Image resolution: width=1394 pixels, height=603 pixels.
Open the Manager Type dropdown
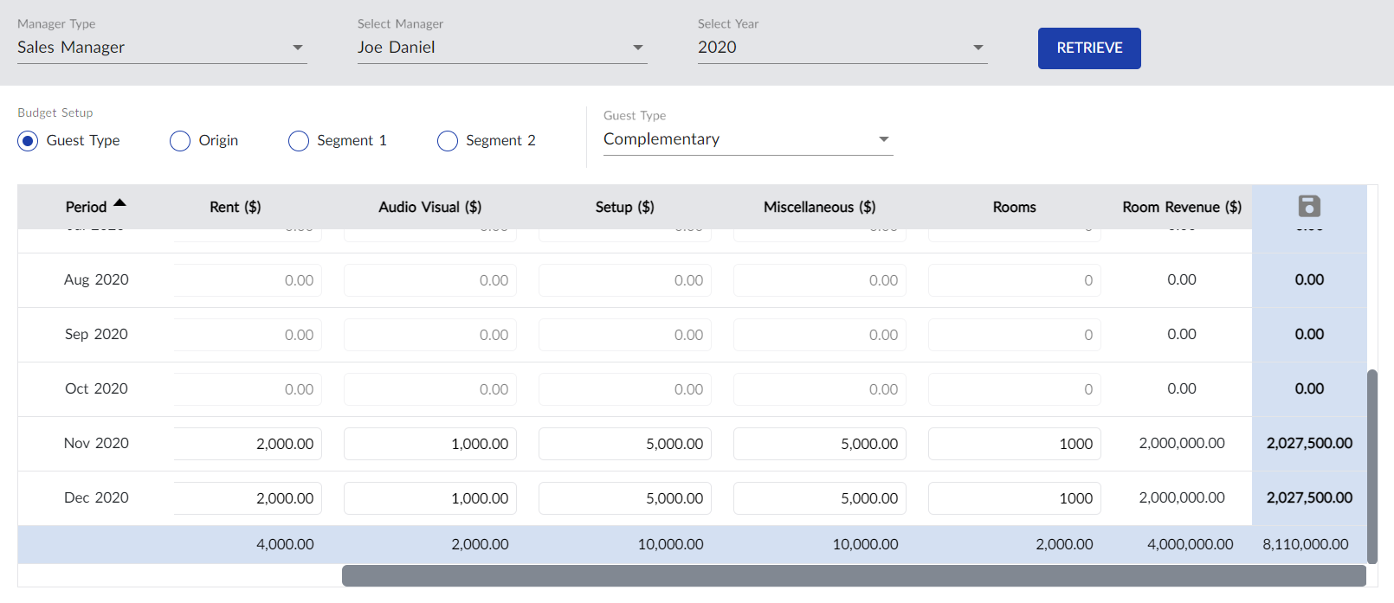click(x=162, y=48)
